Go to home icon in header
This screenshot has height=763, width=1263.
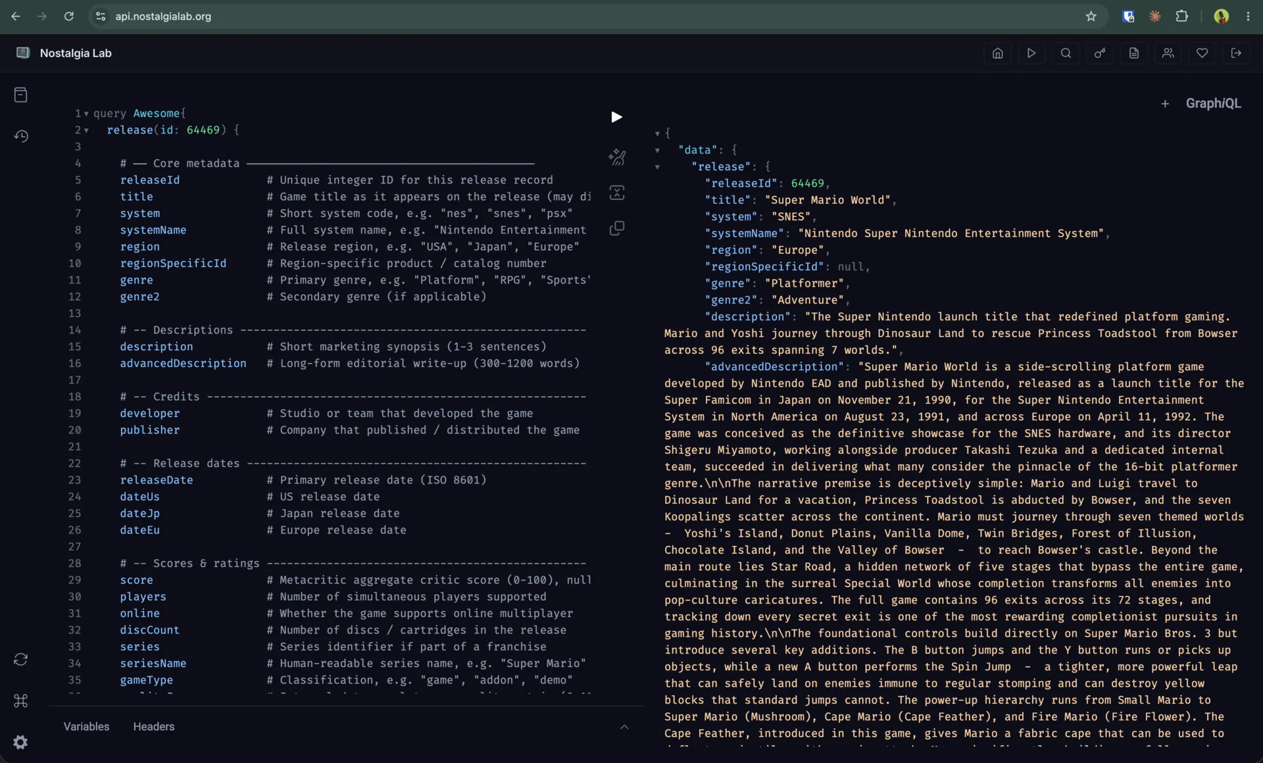point(998,53)
